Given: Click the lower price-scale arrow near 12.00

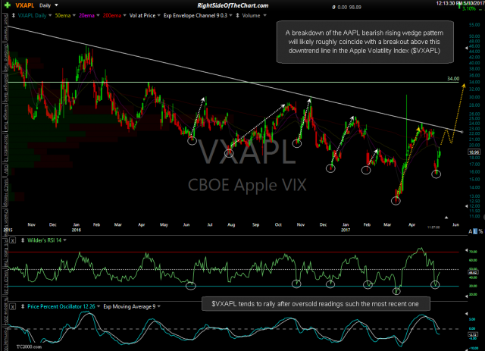Looking at the screenshot, I should click(x=467, y=206).
